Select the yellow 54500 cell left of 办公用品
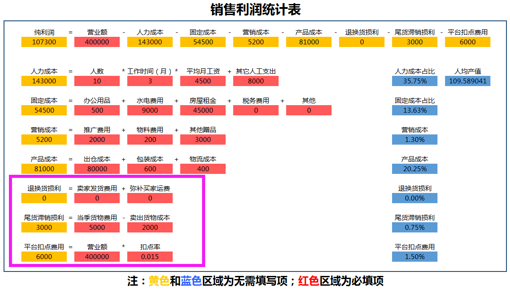The height and width of the screenshot is (291, 510). point(44,110)
